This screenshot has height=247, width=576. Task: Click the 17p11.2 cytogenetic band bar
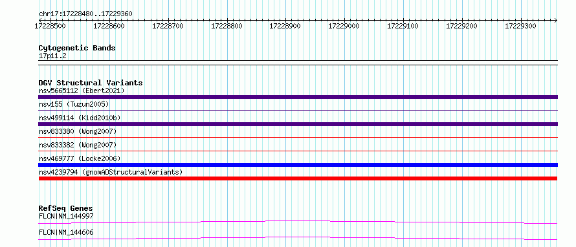click(298, 63)
